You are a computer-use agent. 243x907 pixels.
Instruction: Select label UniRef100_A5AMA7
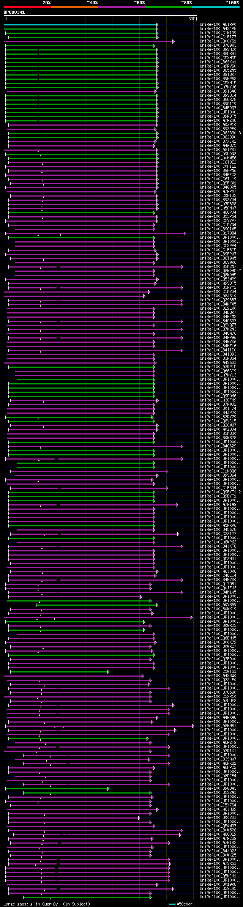(x=218, y=208)
